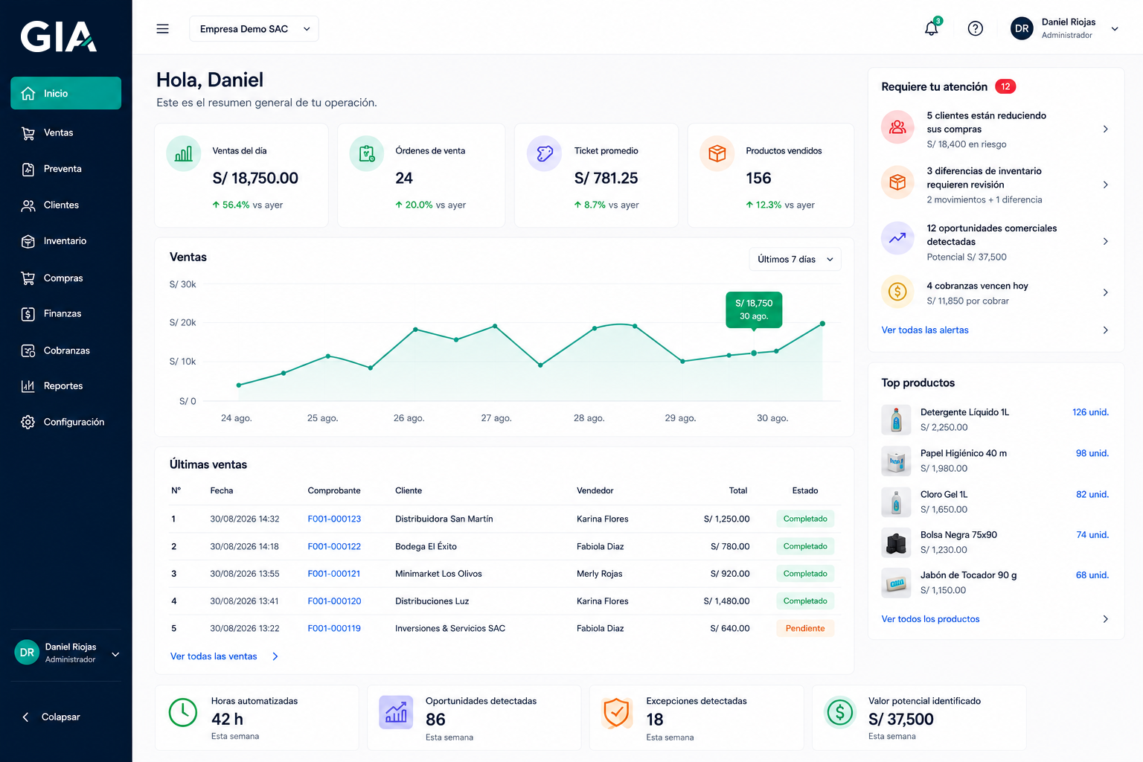This screenshot has height=762, width=1143.
Task: Click the Bolsa Negra 75x90 product thumbnail
Action: pos(896,542)
